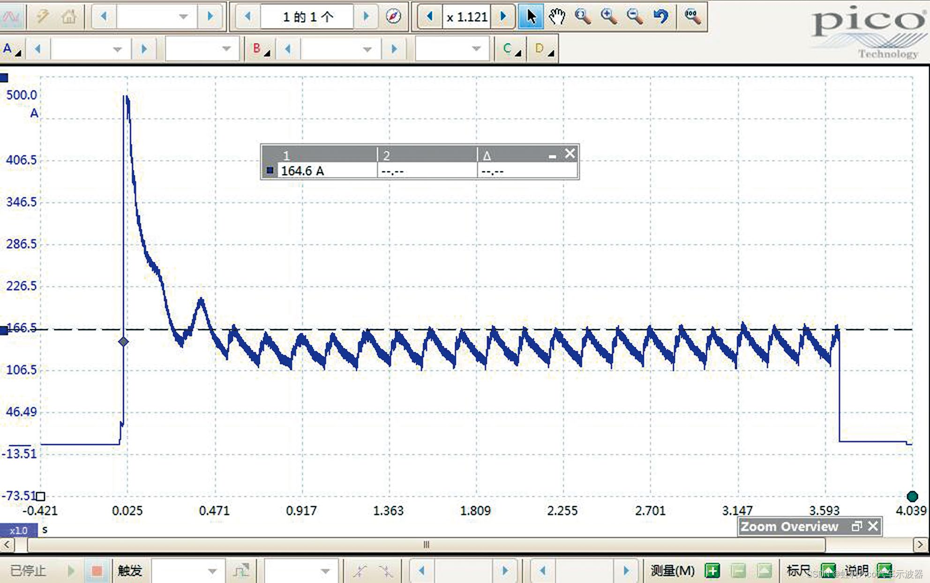The width and height of the screenshot is (930, 583).
Task: Open the buffer navigator compass icon
Action: [x=393, y=17]
